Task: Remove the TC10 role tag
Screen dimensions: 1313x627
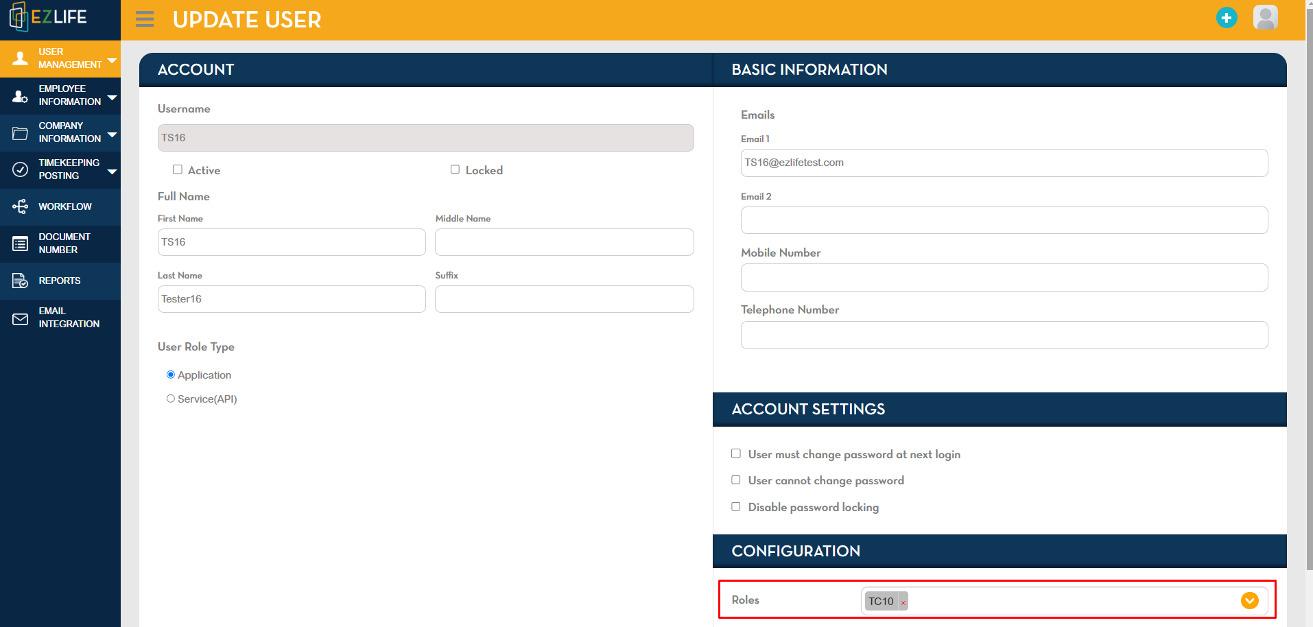Action: (903, 602)
